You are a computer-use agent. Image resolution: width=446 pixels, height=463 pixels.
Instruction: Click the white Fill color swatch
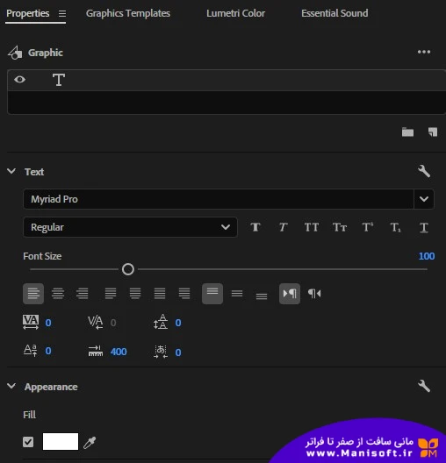(61, 441)
